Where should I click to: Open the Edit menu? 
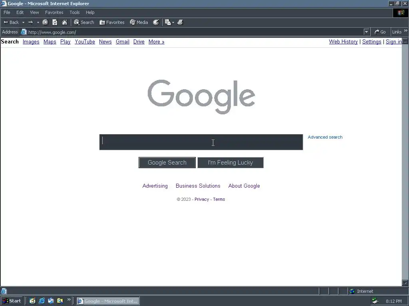20,12
